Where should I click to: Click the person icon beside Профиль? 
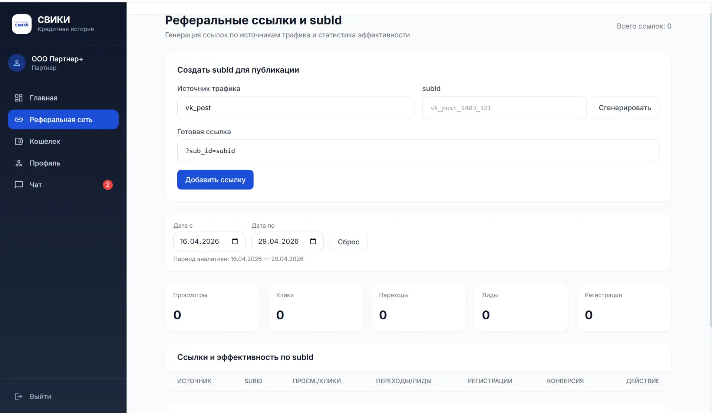pos(19,163)
